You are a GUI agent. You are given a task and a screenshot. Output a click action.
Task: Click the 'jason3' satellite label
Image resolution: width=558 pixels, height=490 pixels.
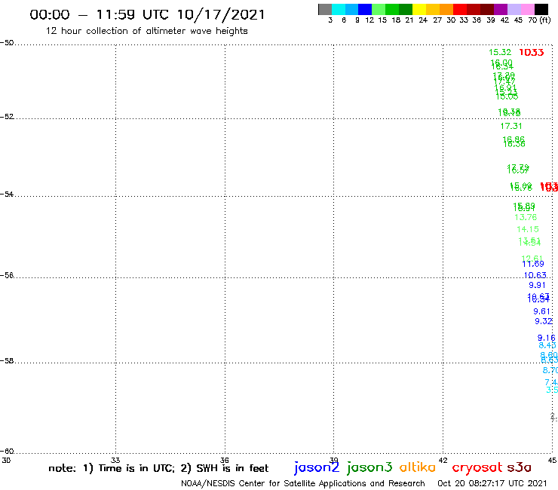coord(369,467)
